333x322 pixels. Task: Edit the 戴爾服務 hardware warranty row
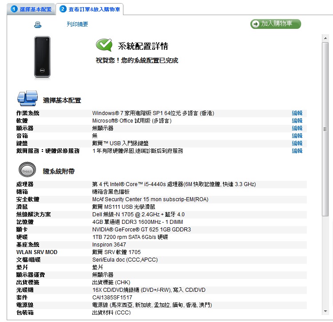297,151
